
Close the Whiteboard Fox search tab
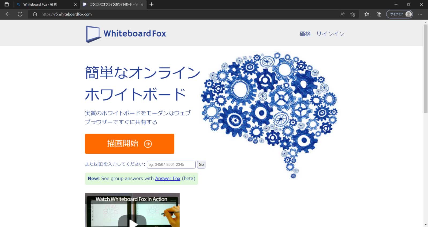tap(75, 5)
